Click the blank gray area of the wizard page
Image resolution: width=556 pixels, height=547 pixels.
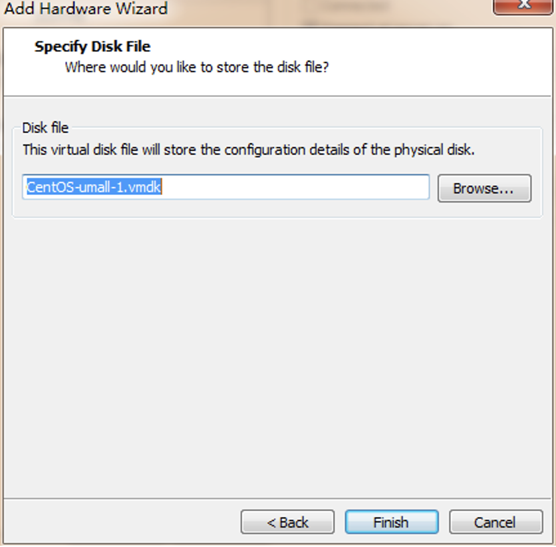pos(277,355)
